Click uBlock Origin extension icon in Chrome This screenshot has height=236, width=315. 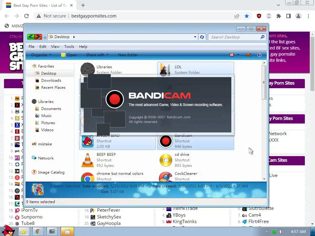pos(259,16)
